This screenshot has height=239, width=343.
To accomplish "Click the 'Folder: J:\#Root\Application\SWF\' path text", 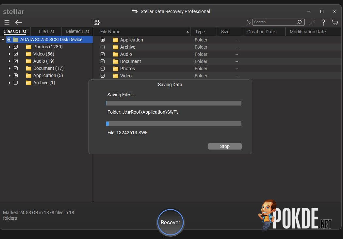I will [x=143, y=112].
